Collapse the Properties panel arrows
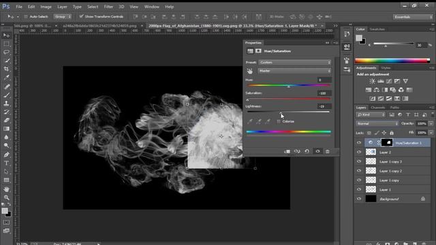Viewport: 436px width, 245px height. [327, 43]
